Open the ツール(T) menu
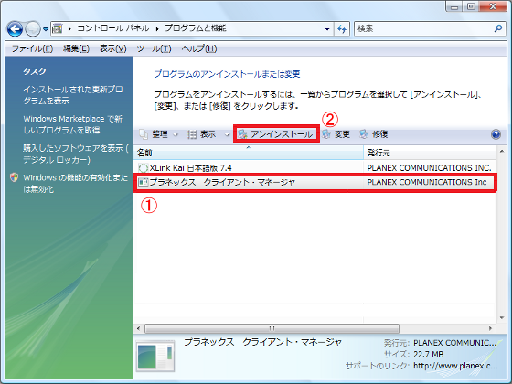Image resolution: width=512 pixels, height=384 pixels. (x=154, y=48)
